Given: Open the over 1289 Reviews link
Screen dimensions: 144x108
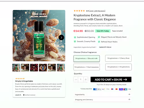Looking at the screenshot, I should click(x=97, y=11).
